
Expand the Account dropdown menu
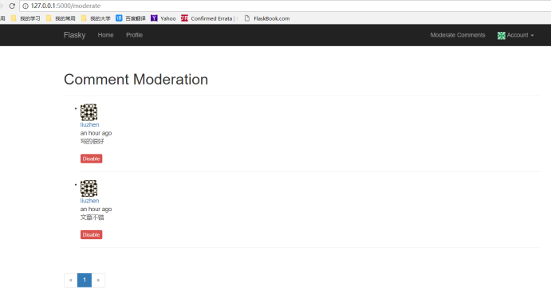515,35
